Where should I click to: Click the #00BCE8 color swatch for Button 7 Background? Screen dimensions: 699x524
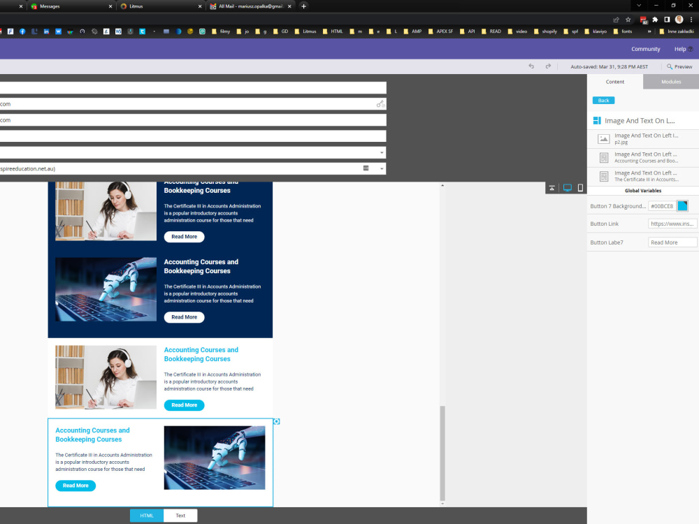click(x=682, y=206)
